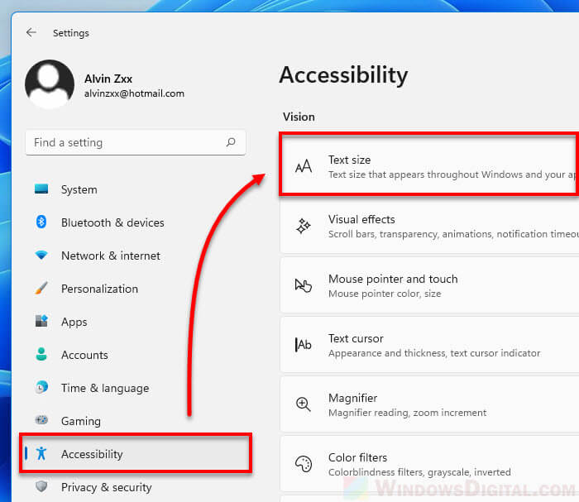
Task: Open Apps settings category
Action: pos(136,322)
